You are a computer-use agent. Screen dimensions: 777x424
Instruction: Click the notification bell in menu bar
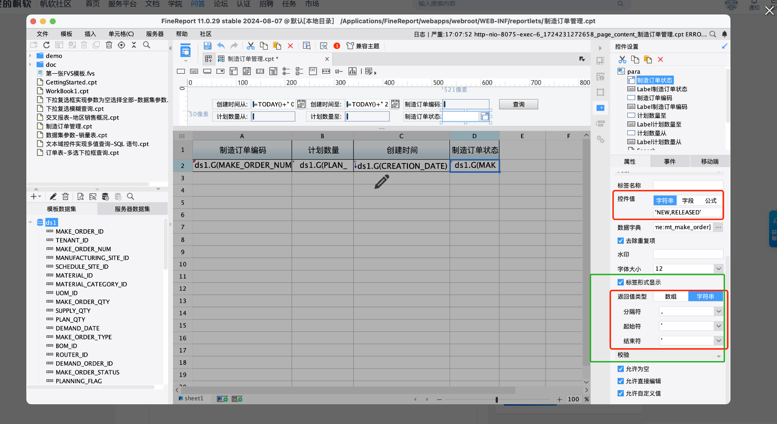coord(724,34)
